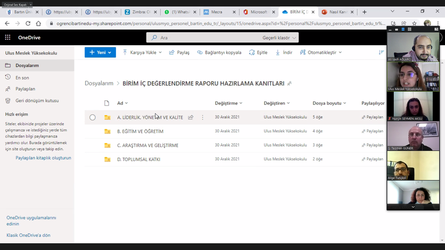Click the Eşitle sync icon in the toolbar
This screenshot has height=250, width=445.
coord(258,53)
